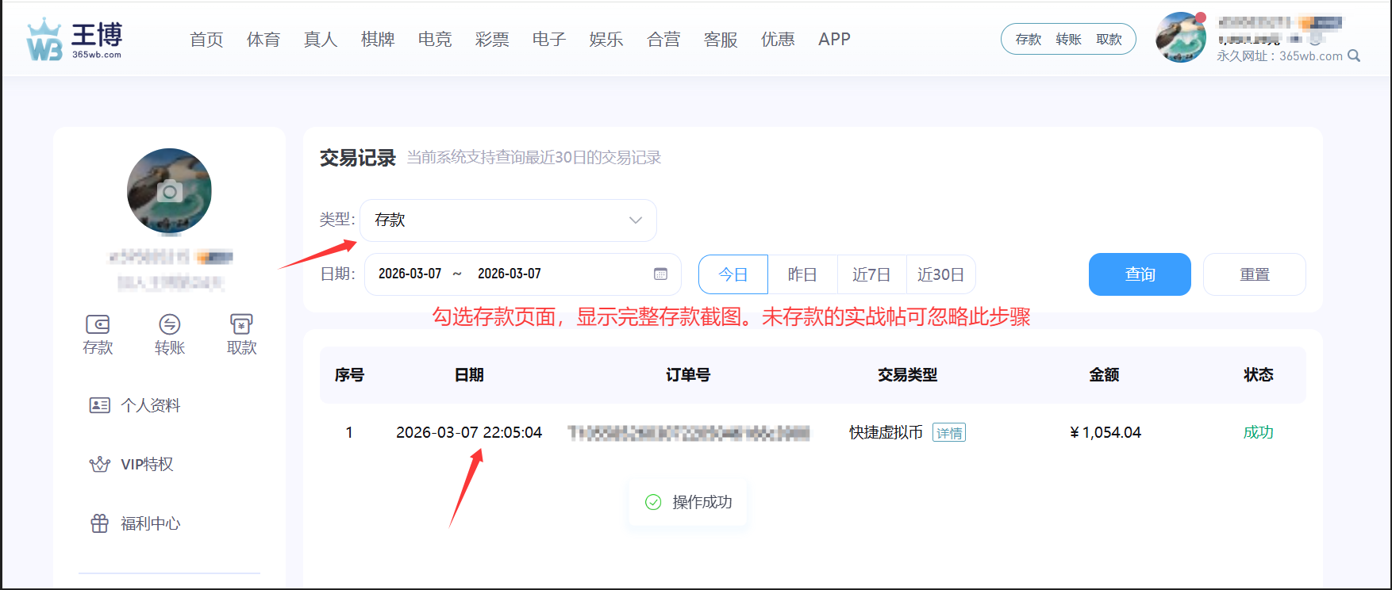Open the calendar icon in date field
1392x590 pixels.
tap(660, 274)
